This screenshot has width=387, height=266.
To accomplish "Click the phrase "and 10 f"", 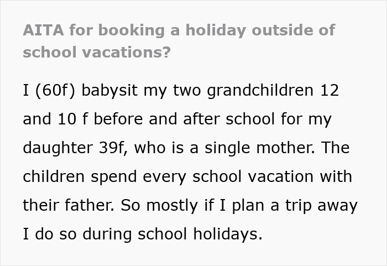I will (55, 119).
